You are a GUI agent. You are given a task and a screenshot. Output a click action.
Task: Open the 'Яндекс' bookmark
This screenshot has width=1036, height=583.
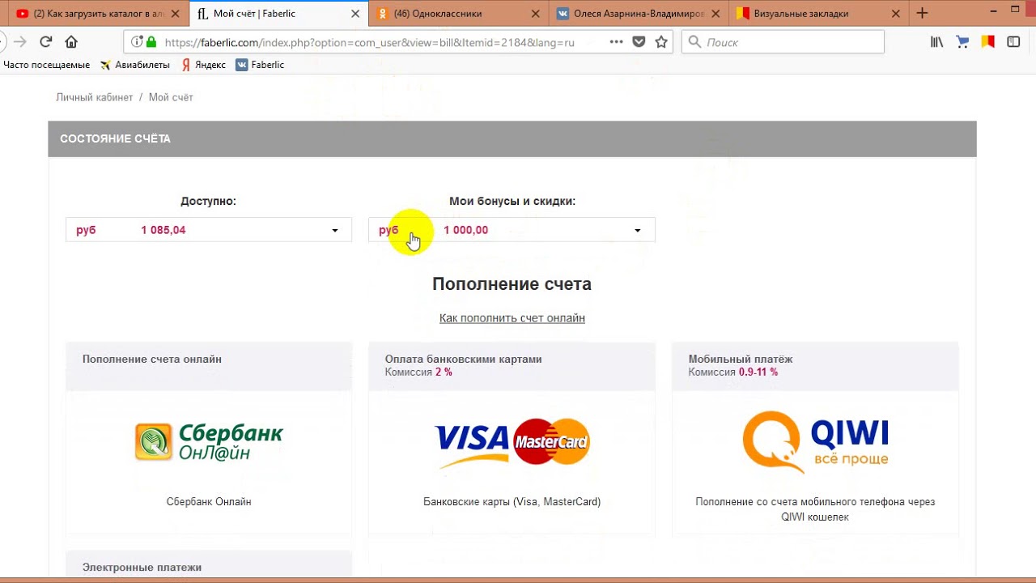point(203,65)
